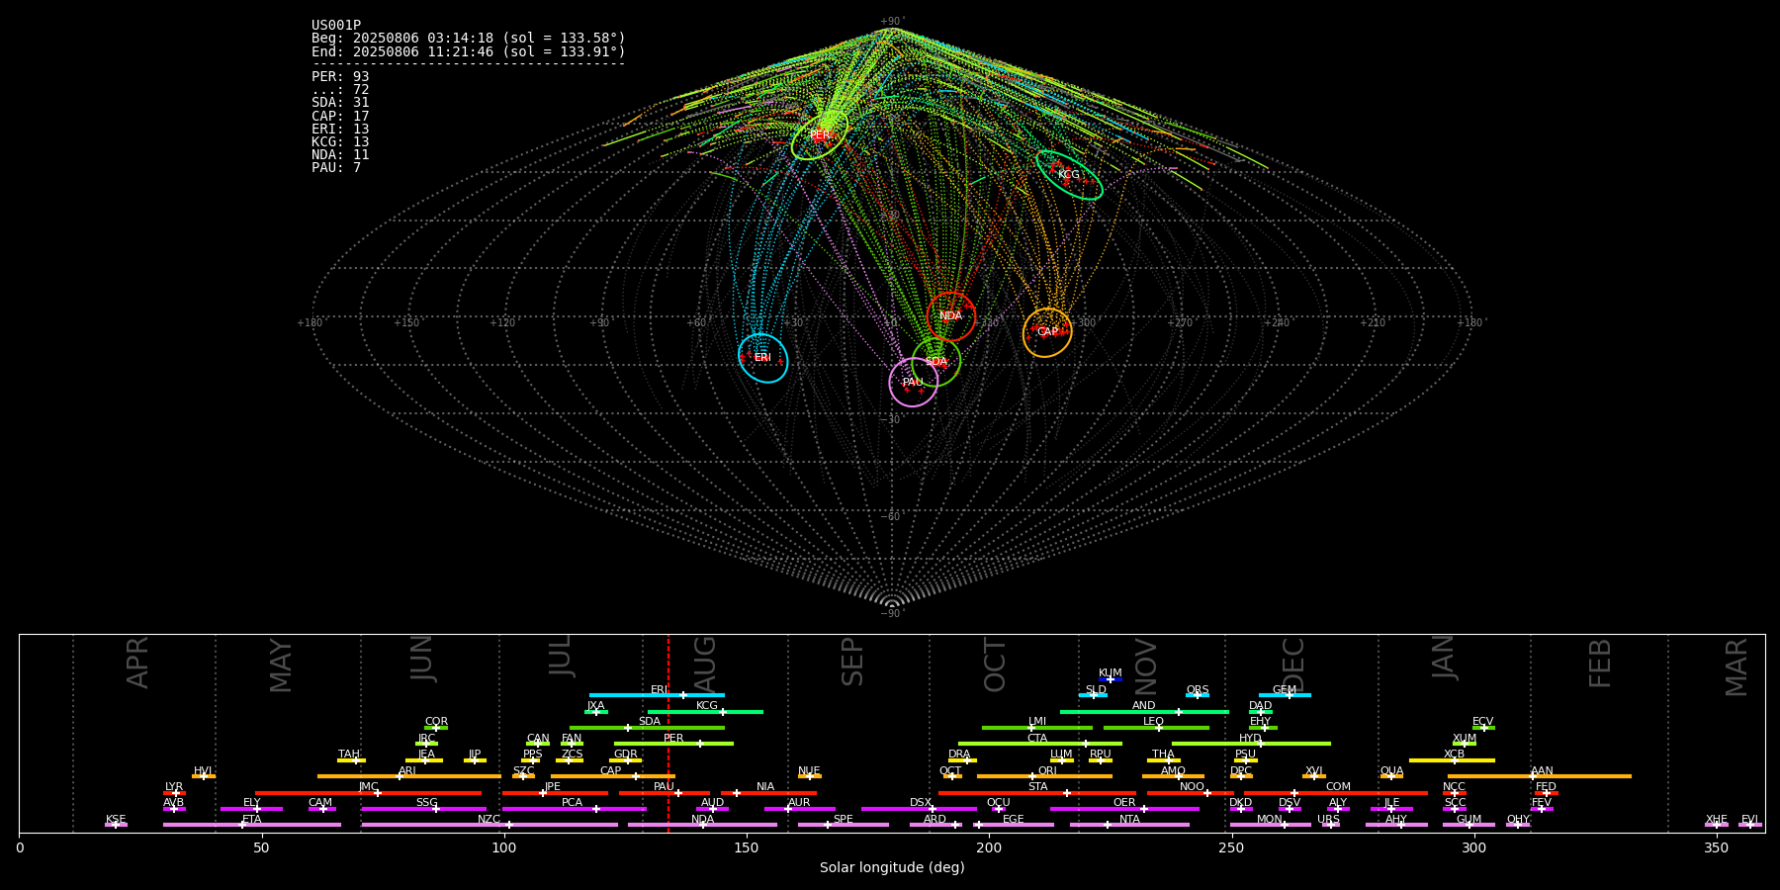1780x890 pixels.
Task: Click the 150 tick on solar longitude axis
Action: [x=747, y=847]
